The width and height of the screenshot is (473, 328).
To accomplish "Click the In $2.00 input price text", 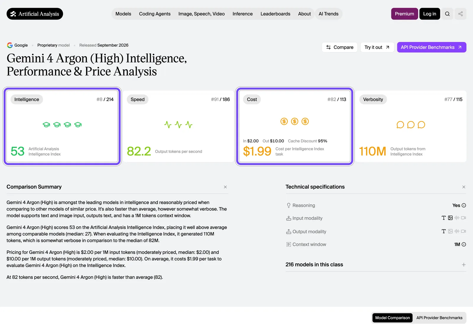I will tap(251, 141).
